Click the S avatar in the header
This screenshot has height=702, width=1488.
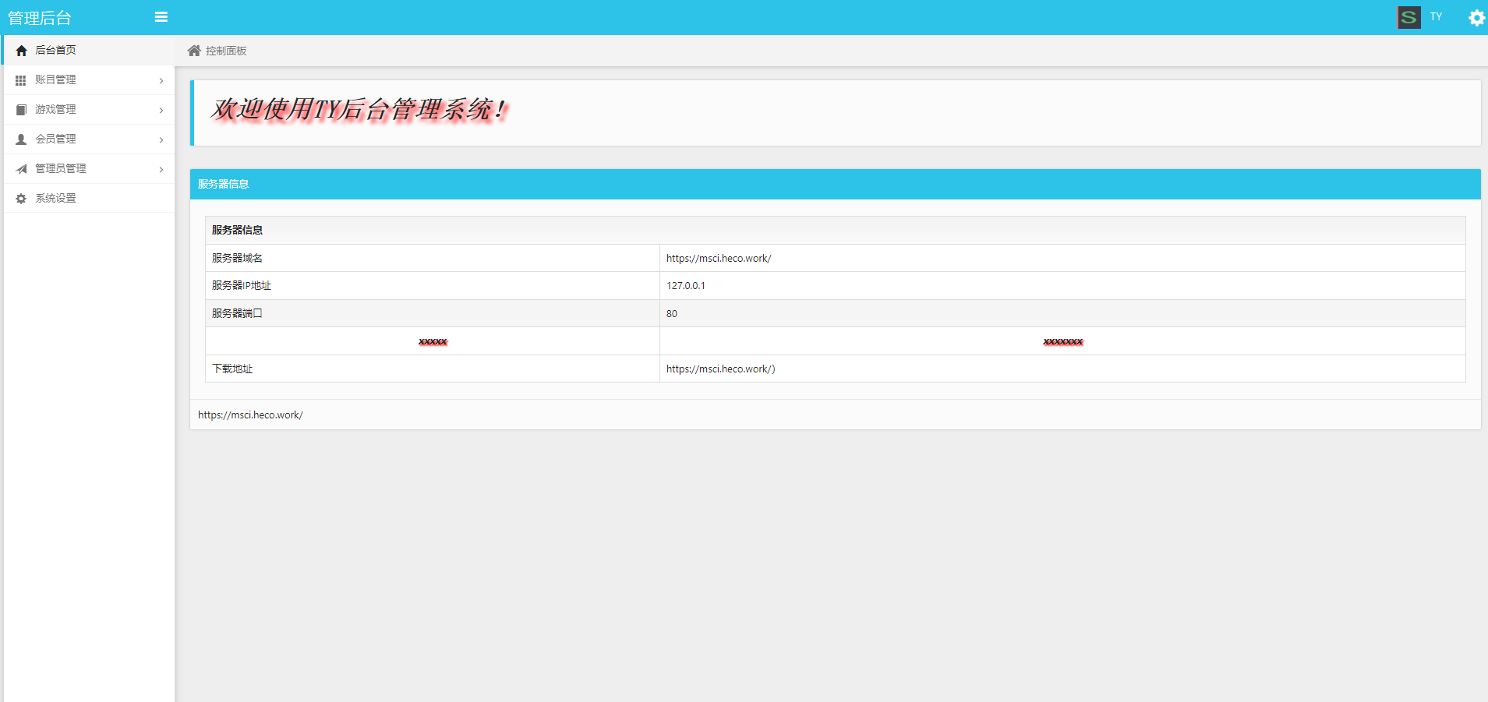coord(1408,17)
